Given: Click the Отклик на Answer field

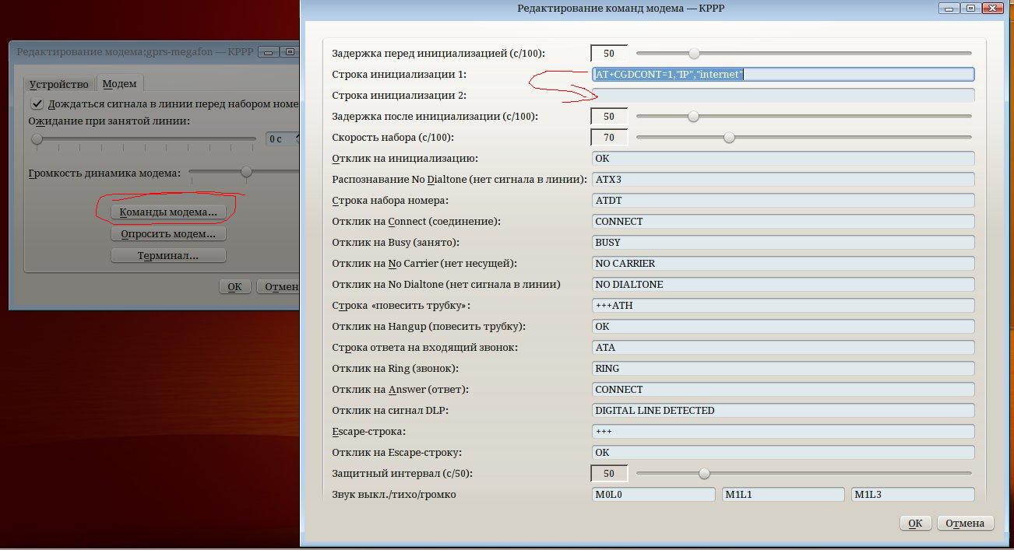Looking at the screenshot, I should click(x=783, y=390).
